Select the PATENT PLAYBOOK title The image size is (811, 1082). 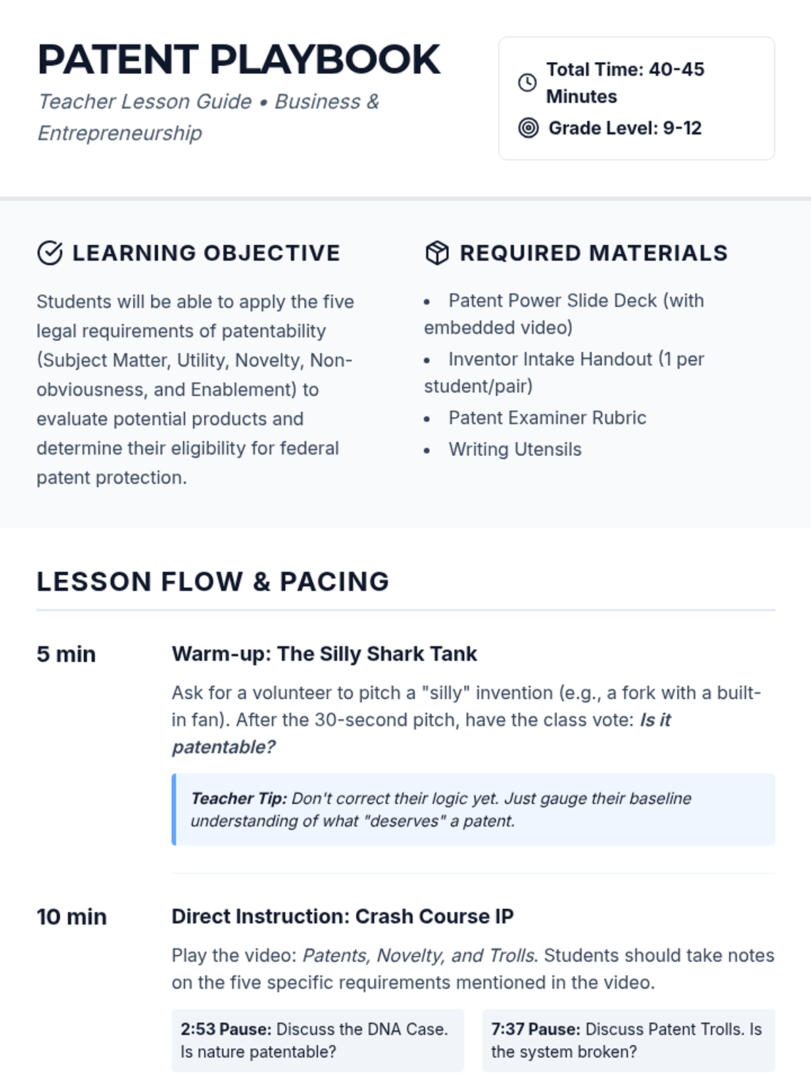click(239, 60)
